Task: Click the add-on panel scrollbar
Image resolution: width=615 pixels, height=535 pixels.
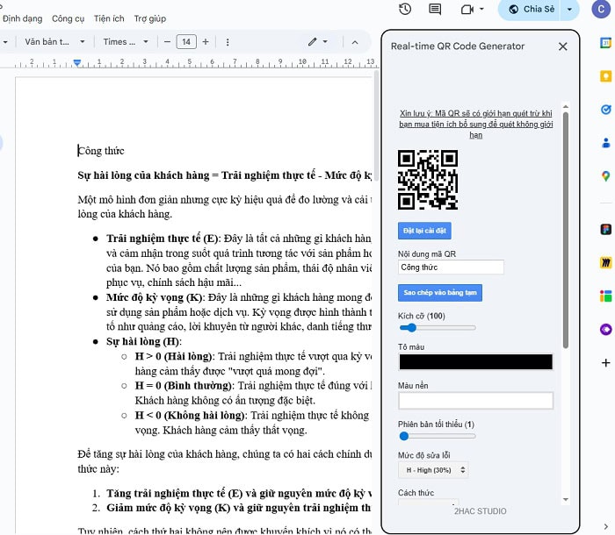Action: [x=566, y=231]
